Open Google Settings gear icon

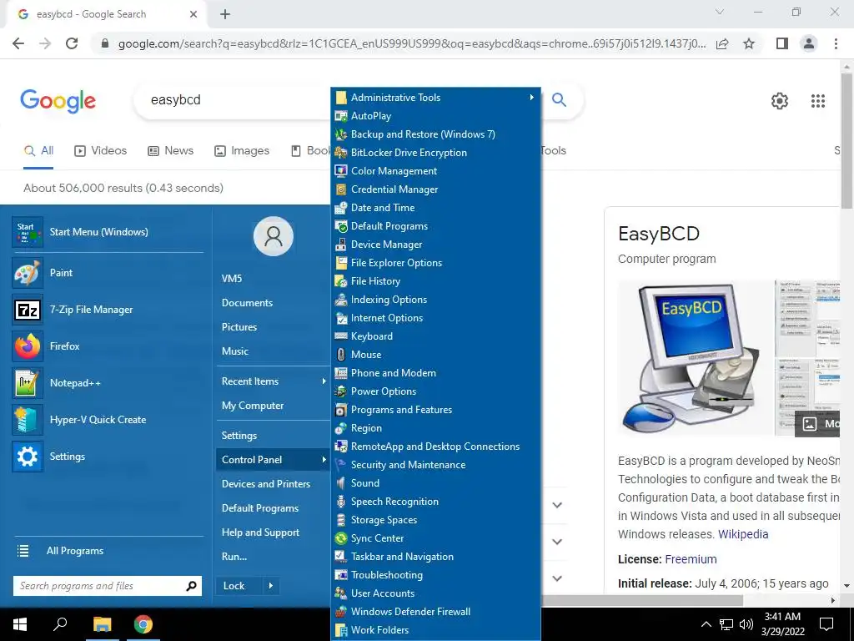780,101
